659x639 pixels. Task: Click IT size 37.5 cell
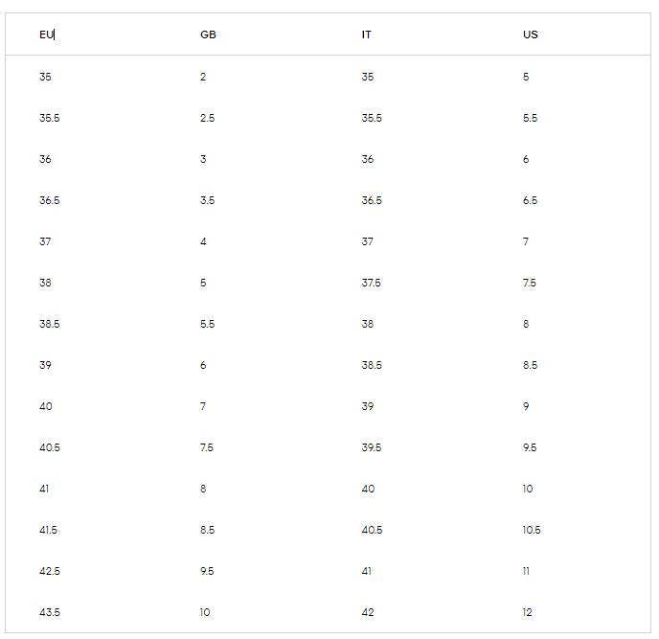coord(371,283)
